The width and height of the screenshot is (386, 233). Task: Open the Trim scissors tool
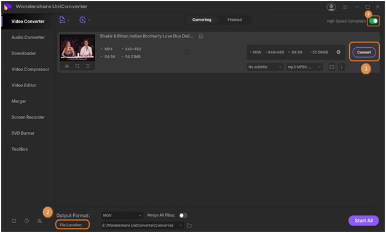67,66
